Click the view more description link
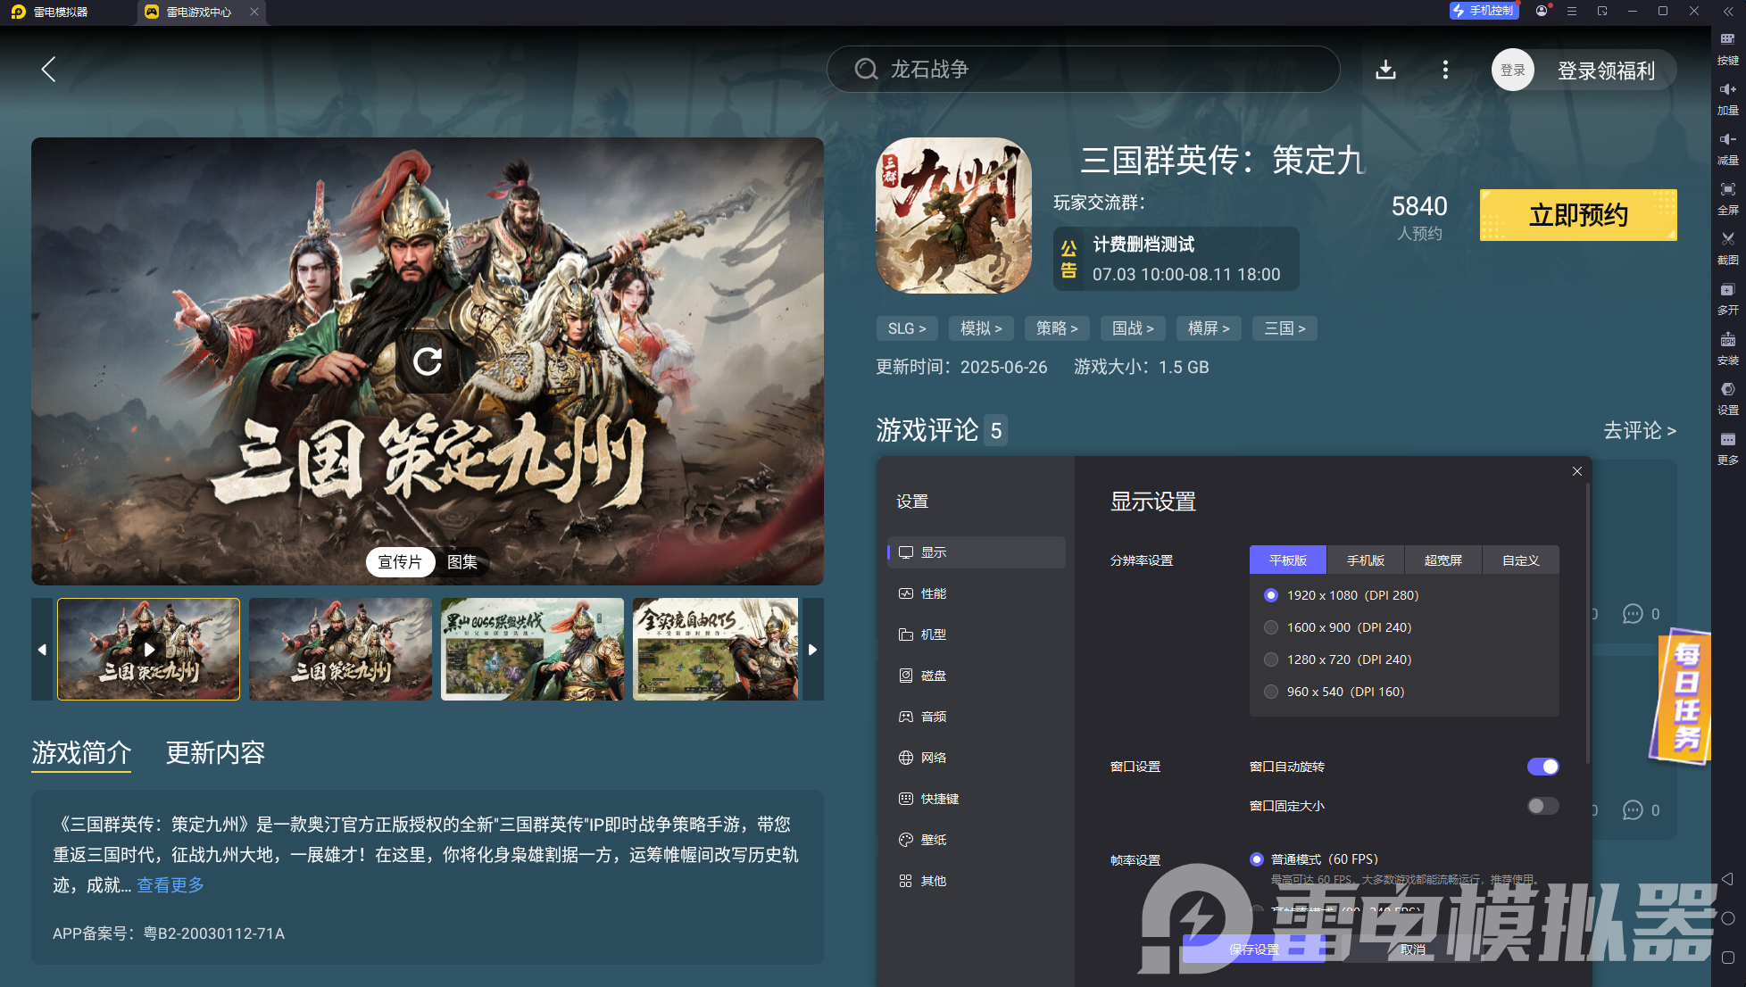 point(170,885)
